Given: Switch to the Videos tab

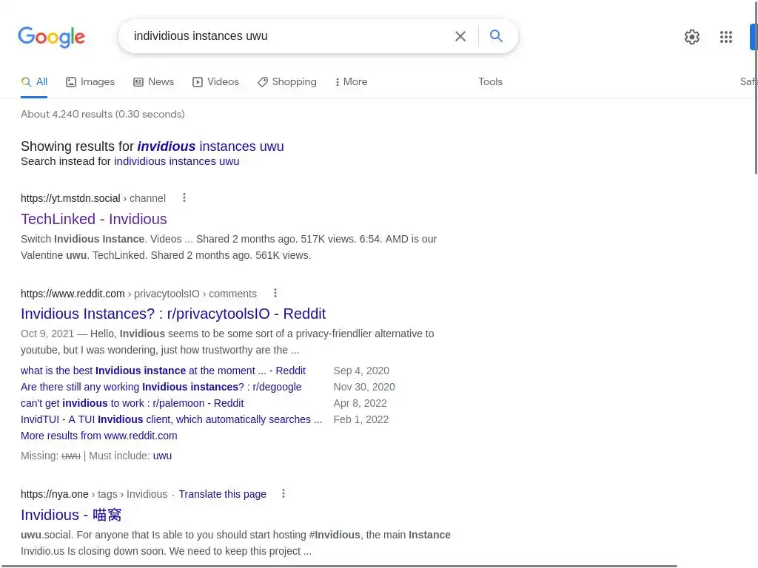Looking at the screenshot, I should (x=215, y=81).
